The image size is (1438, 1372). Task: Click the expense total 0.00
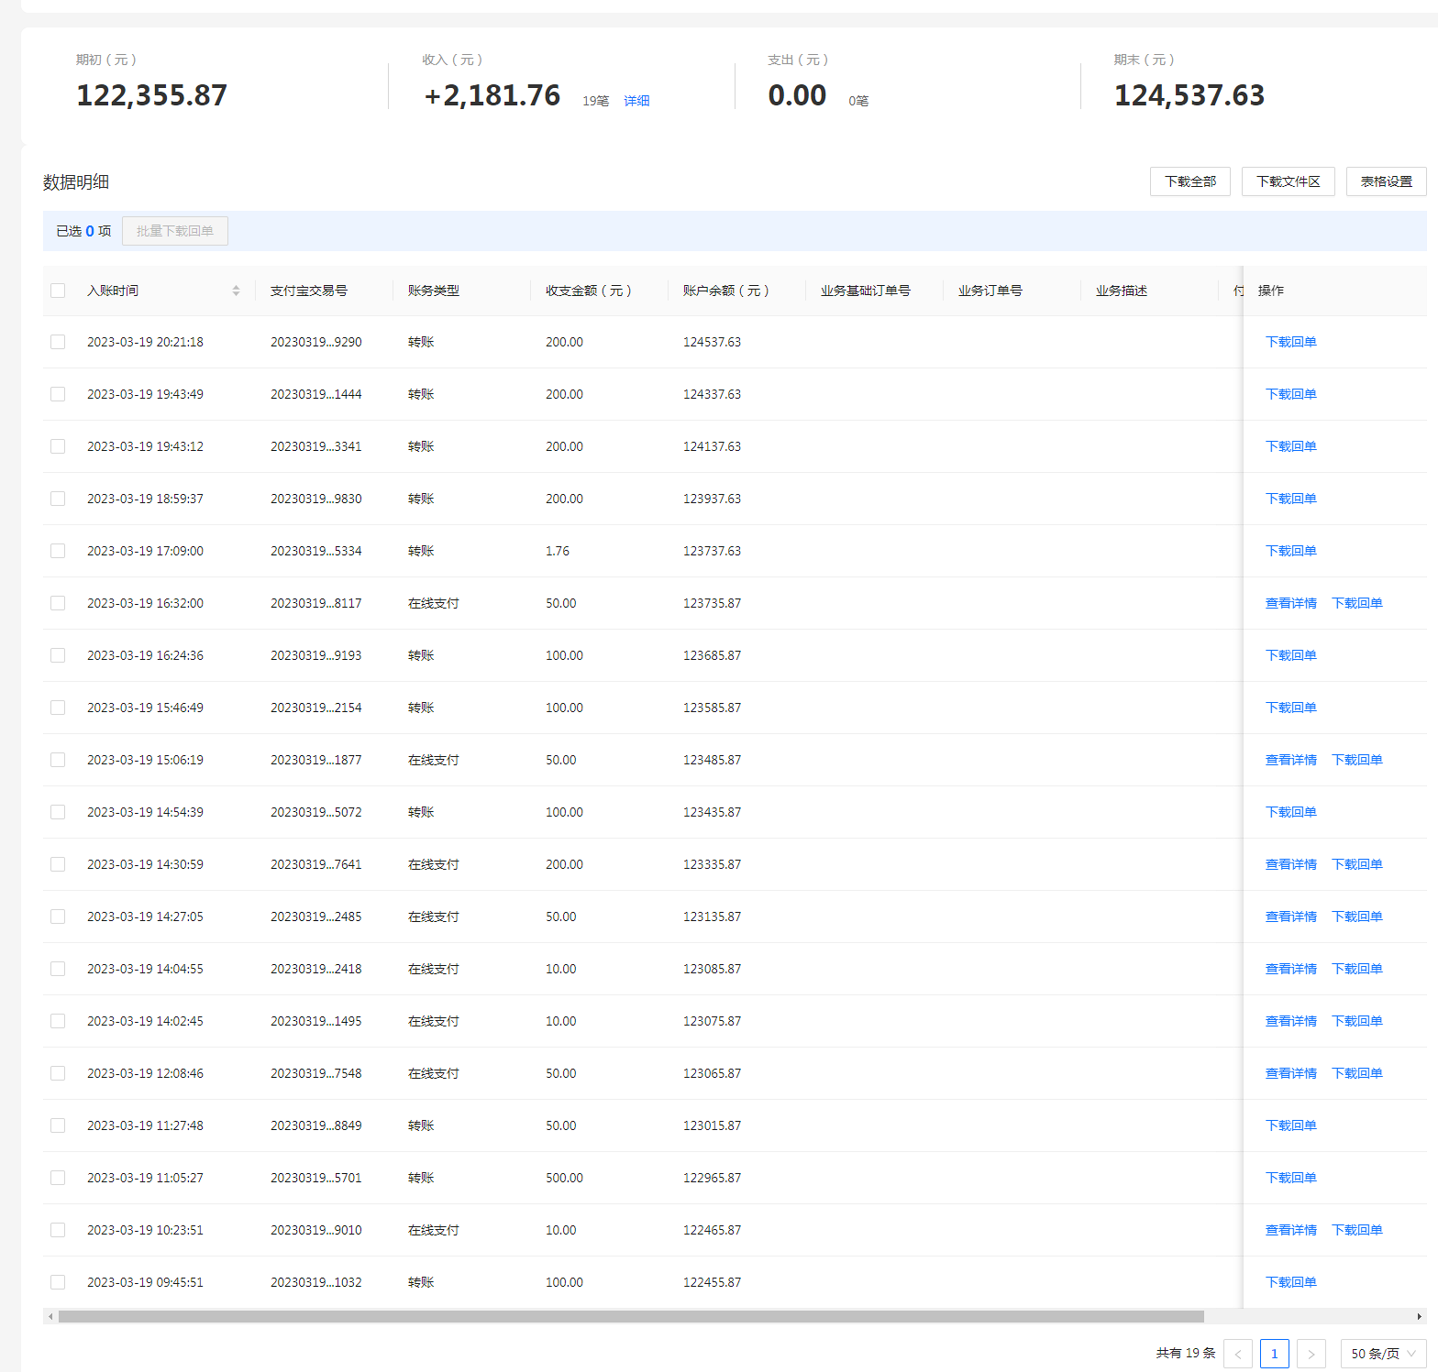(797, 95)
